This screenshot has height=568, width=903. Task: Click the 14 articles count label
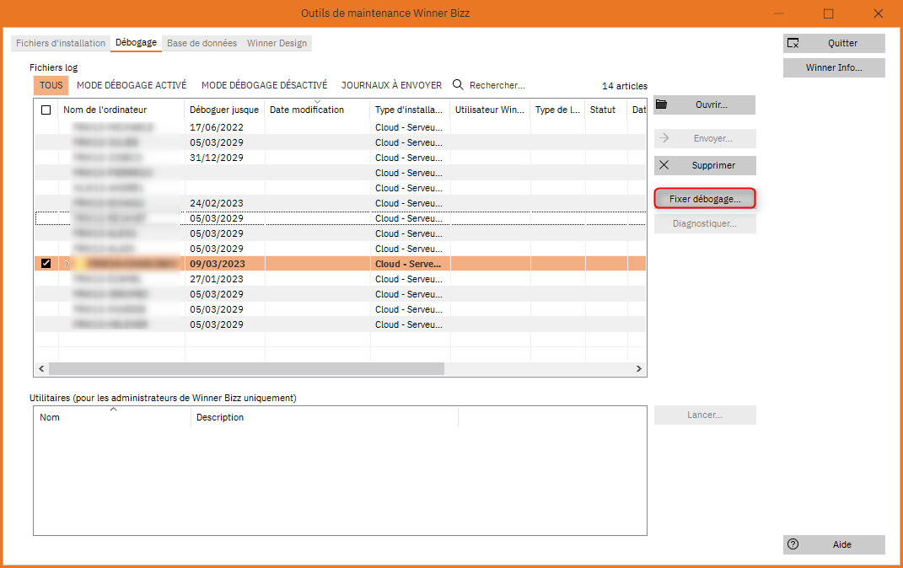coord(624,86)
